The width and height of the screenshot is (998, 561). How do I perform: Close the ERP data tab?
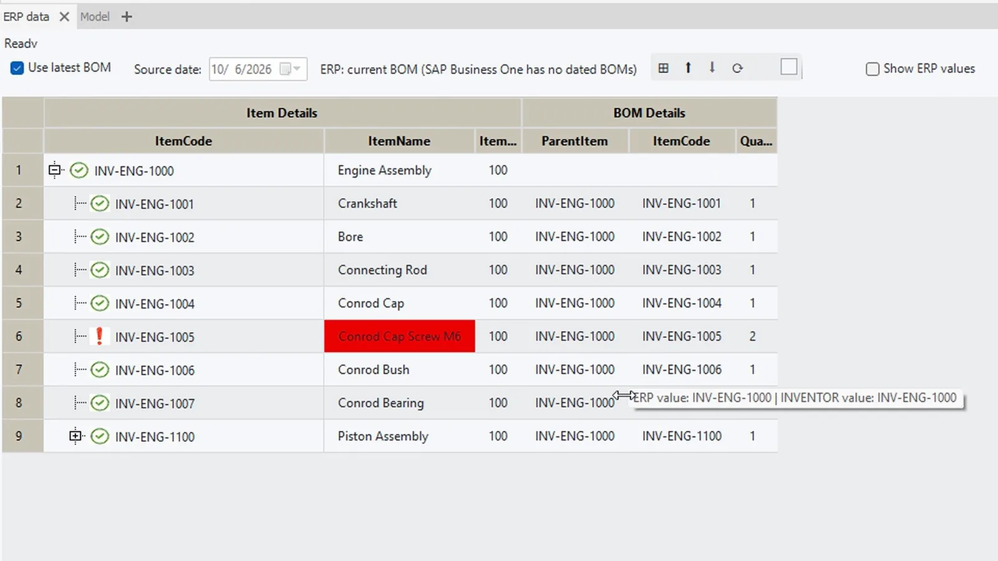click(64, 17)
